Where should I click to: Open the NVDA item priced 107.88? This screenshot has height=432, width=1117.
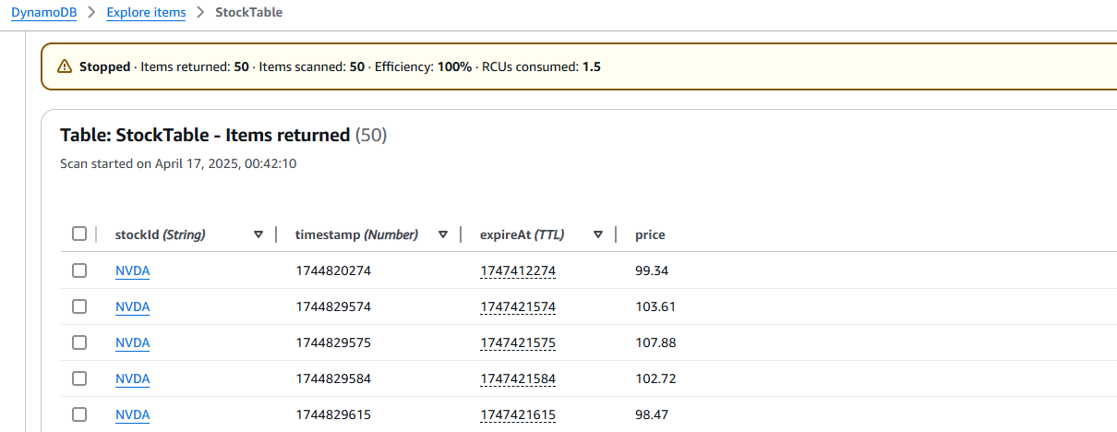[132, 342]
